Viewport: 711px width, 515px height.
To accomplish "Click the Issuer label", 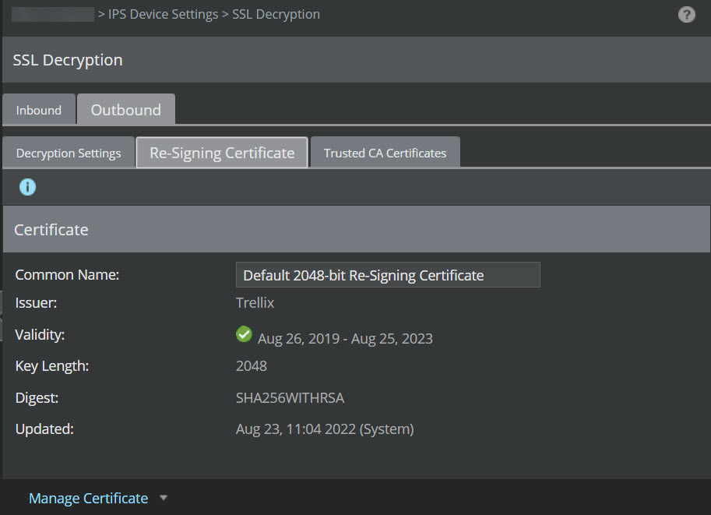I will click(x=37, y=302).
